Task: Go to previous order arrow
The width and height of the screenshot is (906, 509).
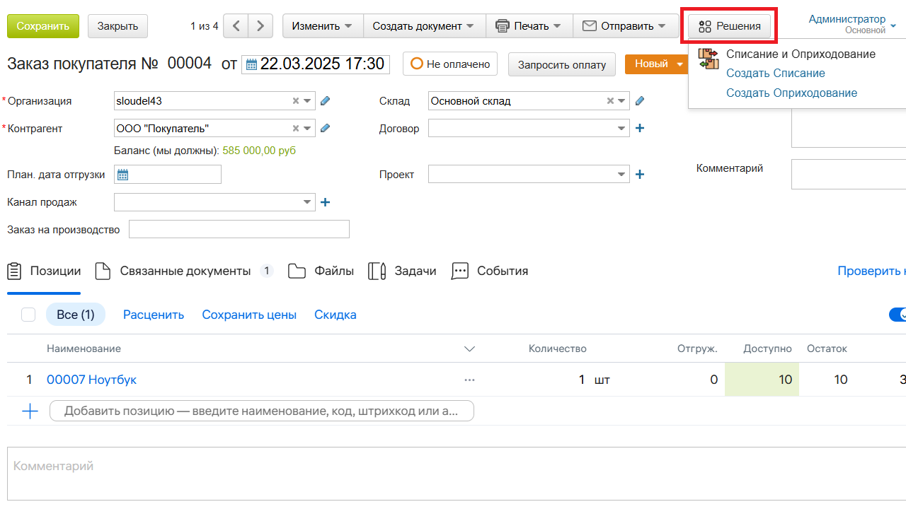Action: (236, 26)
